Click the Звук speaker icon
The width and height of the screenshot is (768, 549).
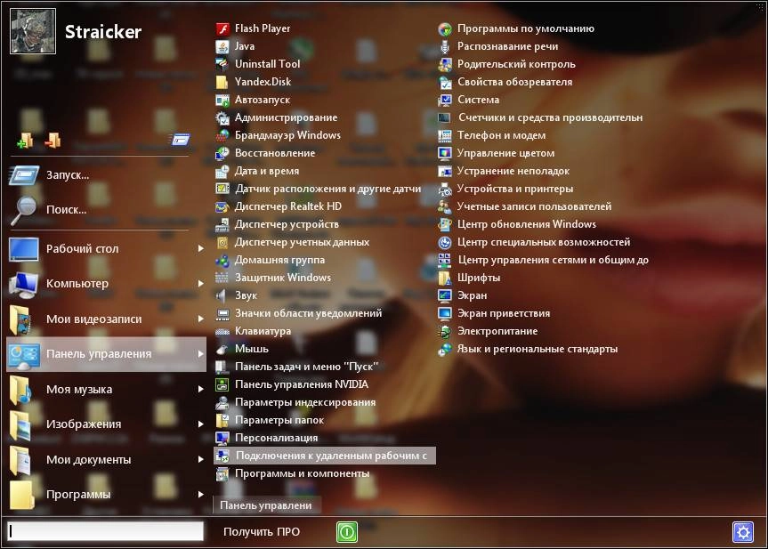coord(222,295)
